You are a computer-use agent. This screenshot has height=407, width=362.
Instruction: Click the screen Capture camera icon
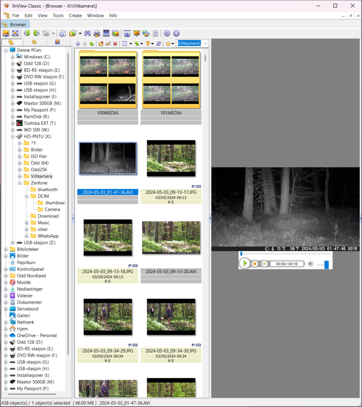pyautogui.click(x=127, y=33)
